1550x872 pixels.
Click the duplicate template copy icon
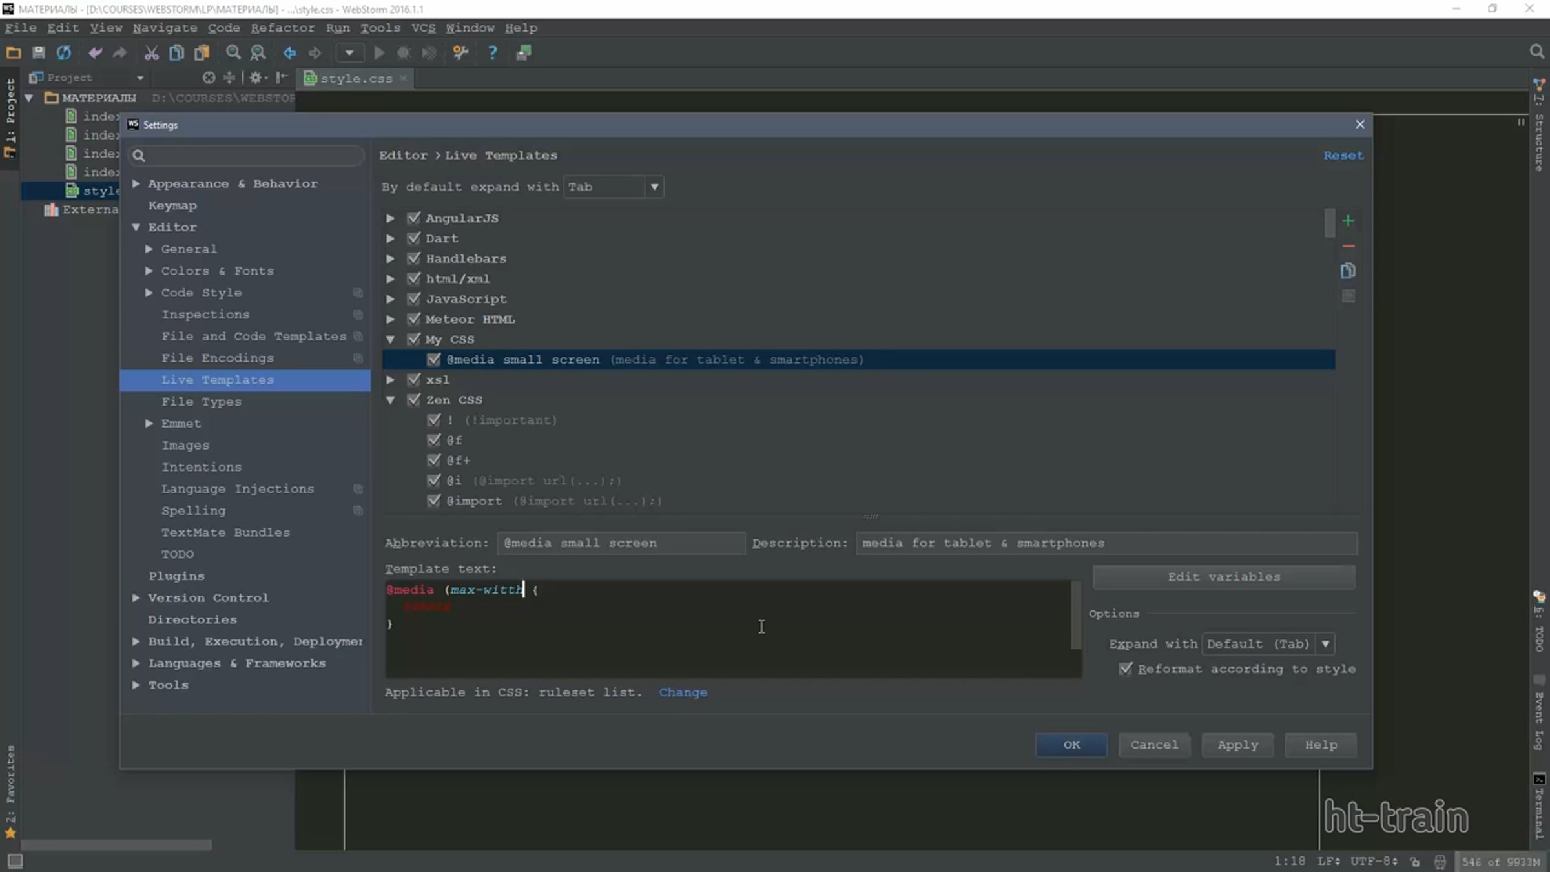[x=1348, y=271]
